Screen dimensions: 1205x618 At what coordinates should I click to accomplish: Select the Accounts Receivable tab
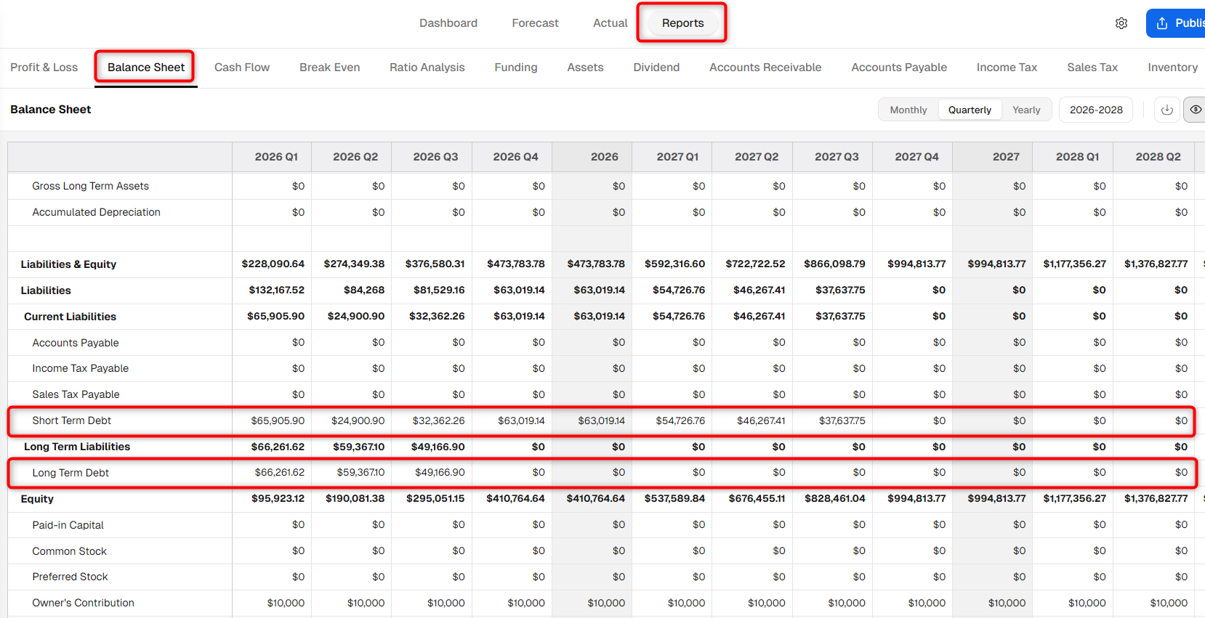tap(765, 68)
